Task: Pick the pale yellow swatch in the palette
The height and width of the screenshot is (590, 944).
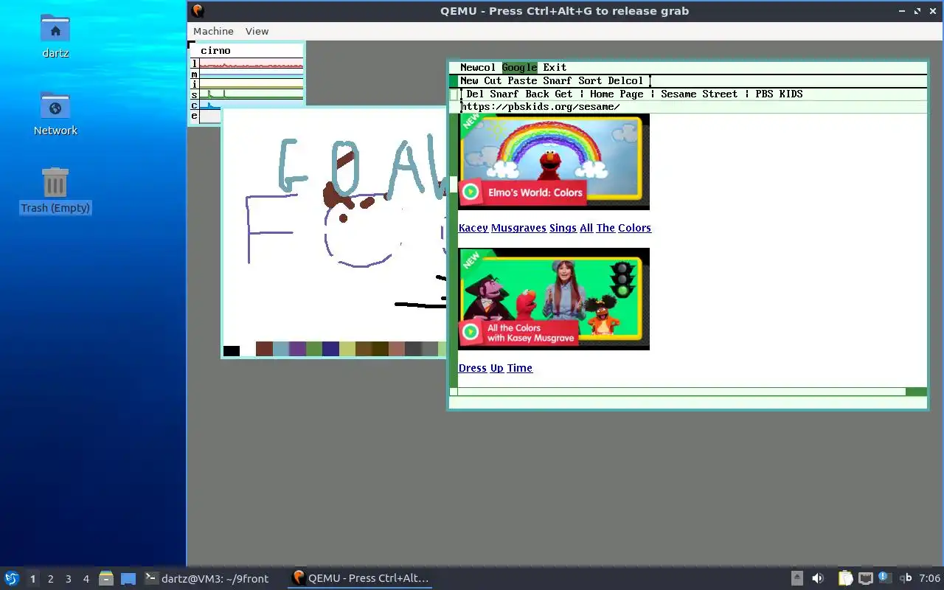Action: (347, 349)
